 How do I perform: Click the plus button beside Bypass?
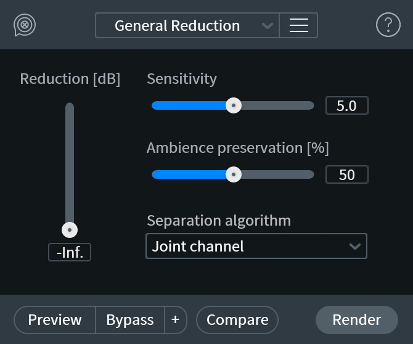click(176, 320)
